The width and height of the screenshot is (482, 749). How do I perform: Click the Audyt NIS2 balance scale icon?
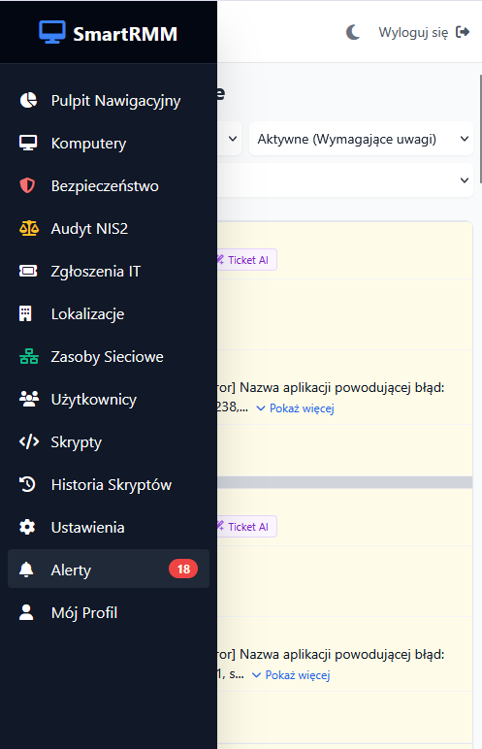click(29, 228)
